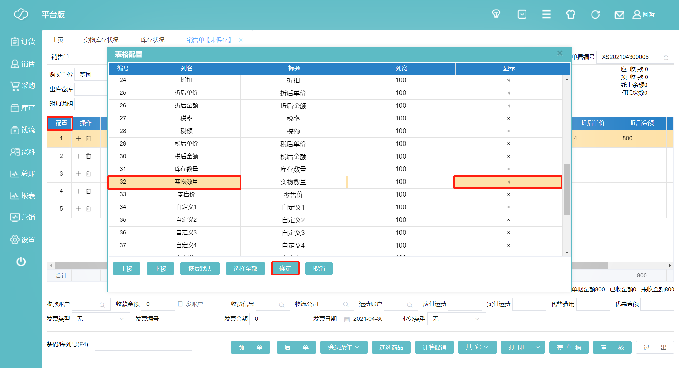
Task: Toggle display for 税率 row 27
Action: point(508,118)
